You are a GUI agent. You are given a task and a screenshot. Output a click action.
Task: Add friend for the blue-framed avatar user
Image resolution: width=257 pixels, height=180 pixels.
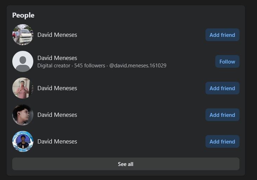[222, 141]
